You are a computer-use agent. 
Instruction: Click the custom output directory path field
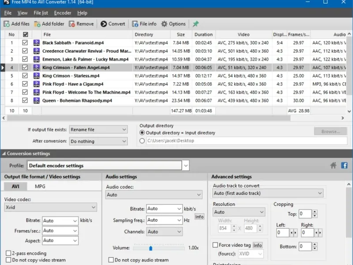pyautogui.click(x=247, y=141)
